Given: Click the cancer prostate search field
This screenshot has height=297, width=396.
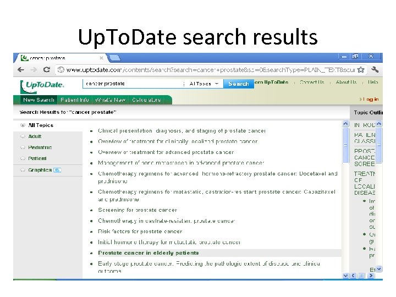Looking at the screenshot, I should point(133,84).
